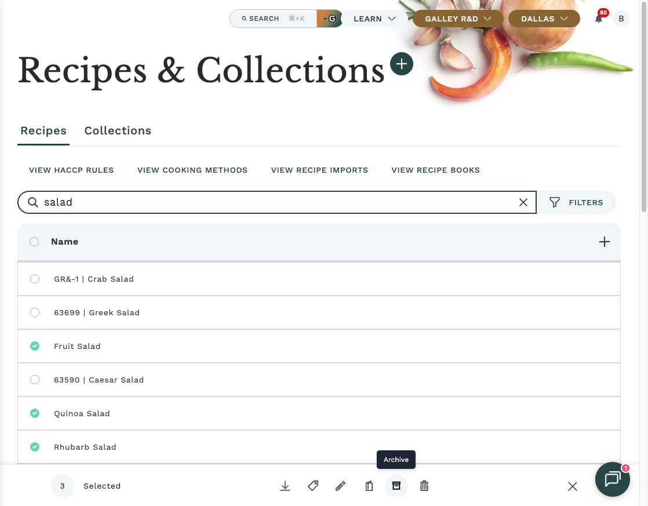This screenshot has width=648, height=506.
Task: Dismiss selection with the bottom X
Action: 573,486
